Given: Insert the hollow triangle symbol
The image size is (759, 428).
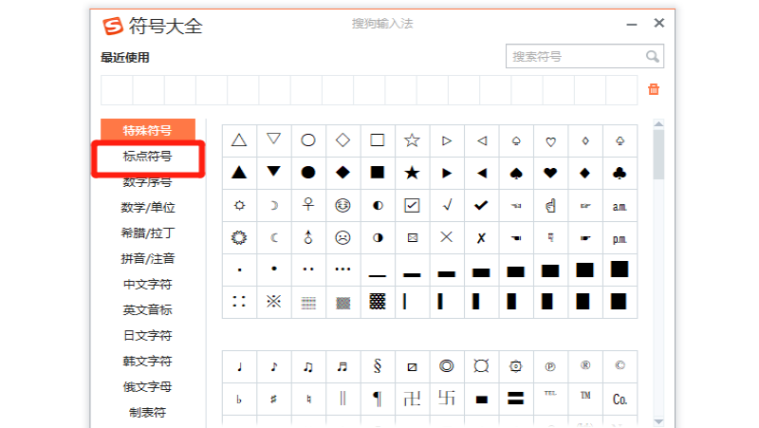Looking at the screenshot, I should [239, 140].
